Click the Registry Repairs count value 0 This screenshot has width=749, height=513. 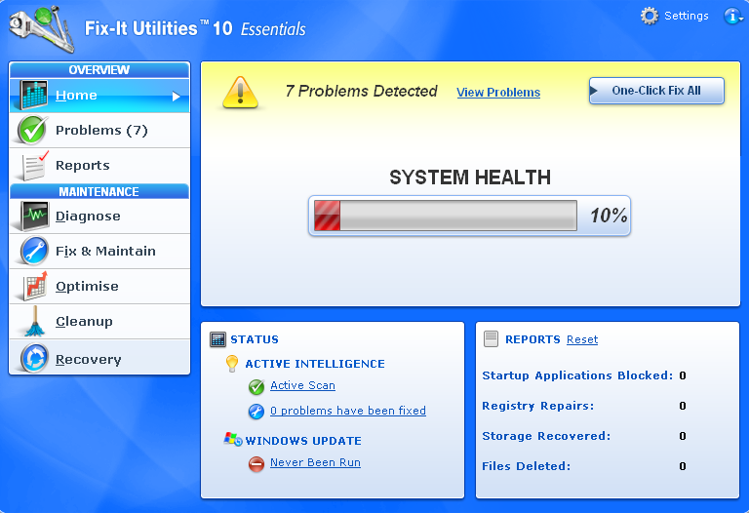tap(683, 406)
